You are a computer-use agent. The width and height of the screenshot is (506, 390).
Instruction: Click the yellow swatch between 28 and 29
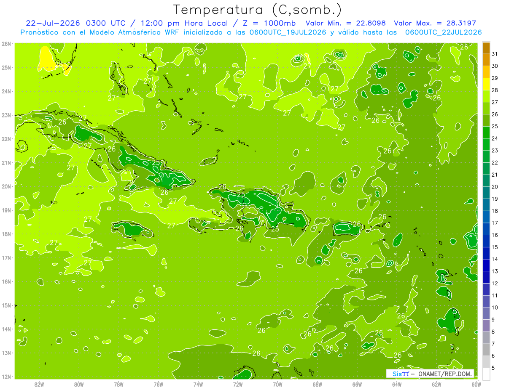pos(486,84)
